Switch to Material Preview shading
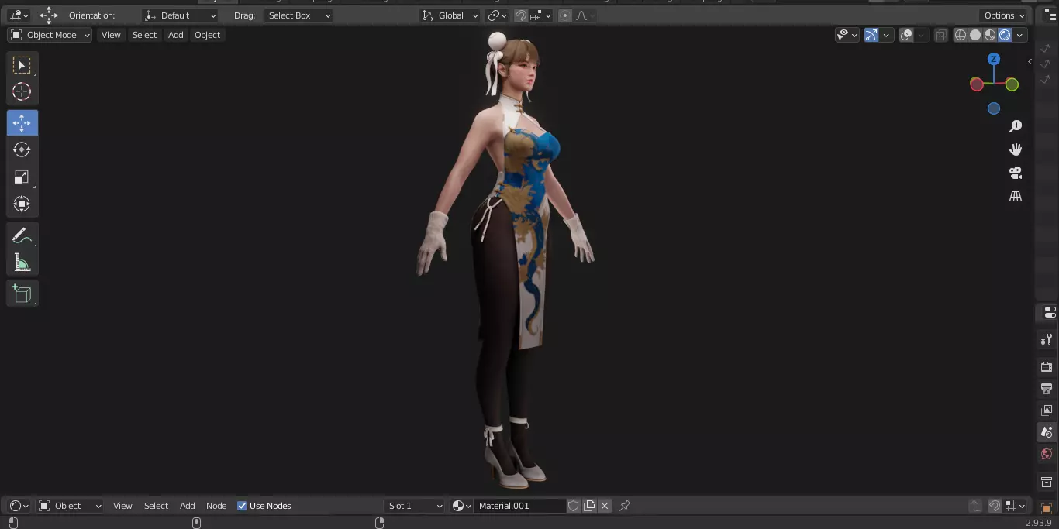The width and height of the screenshot is (1059, 529). [990, 35]
